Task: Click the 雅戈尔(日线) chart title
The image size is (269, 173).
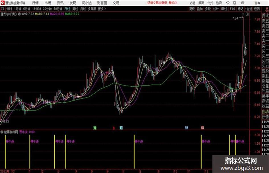Action: 9,14
